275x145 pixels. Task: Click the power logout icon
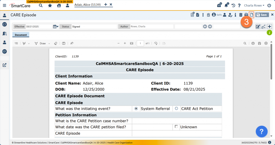coord(269,5)
